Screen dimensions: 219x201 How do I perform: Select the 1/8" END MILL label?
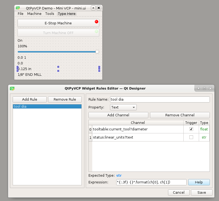click(x=30, y=74)
